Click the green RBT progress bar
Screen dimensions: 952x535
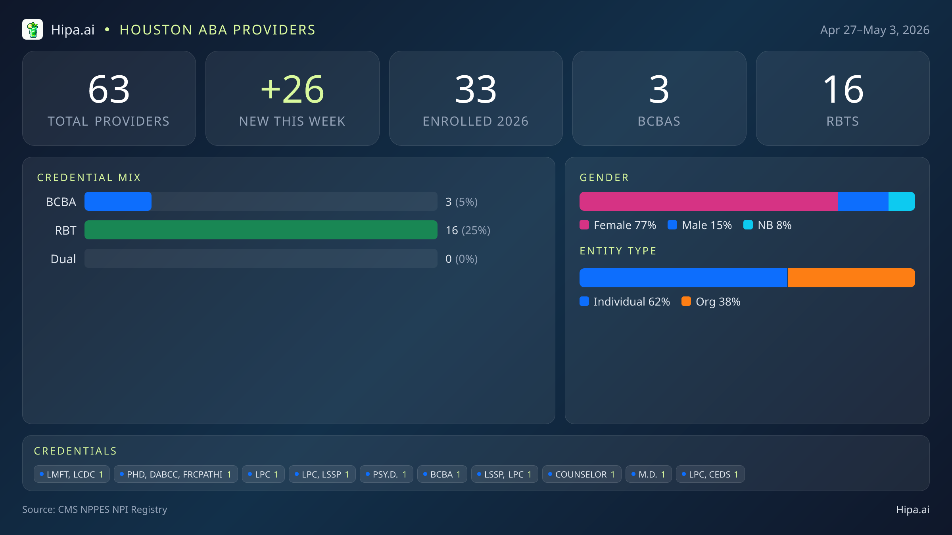261,230
